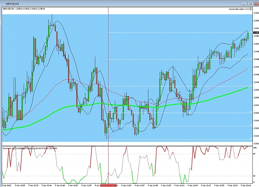This screenshot has width=259, height=187.
Task: Click the '9 Jan 11:45' time axis label
Action: pos(153,185)
